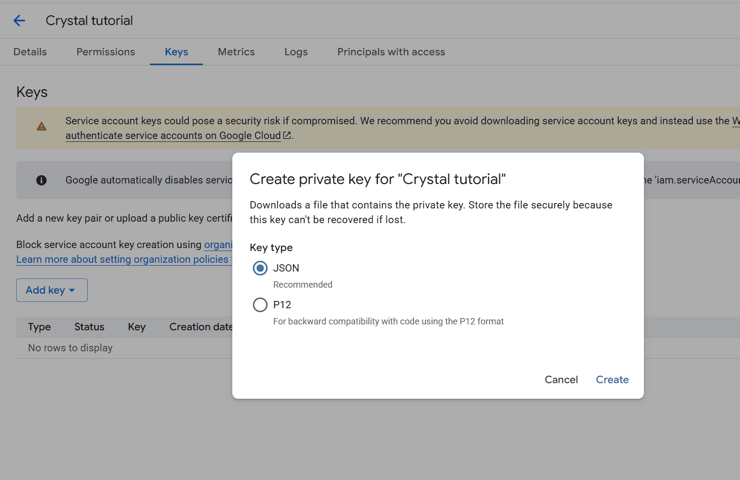Open Learn more about setting organization policies
Image resolution: width=740 pixels, height=480 pixels.
[123, 259]
